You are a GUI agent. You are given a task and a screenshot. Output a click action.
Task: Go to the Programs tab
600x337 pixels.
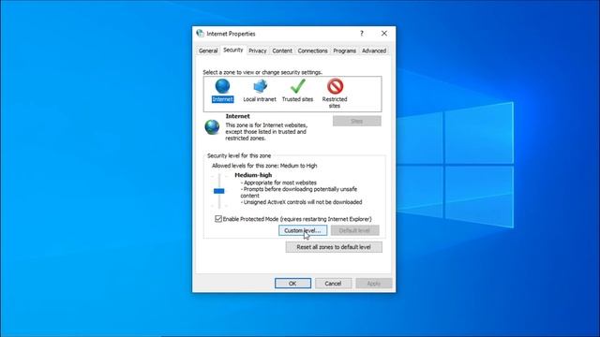[x=344, y=51]
